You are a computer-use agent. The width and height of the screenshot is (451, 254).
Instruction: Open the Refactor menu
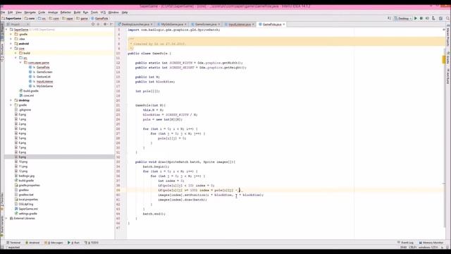tap(66, 13)
